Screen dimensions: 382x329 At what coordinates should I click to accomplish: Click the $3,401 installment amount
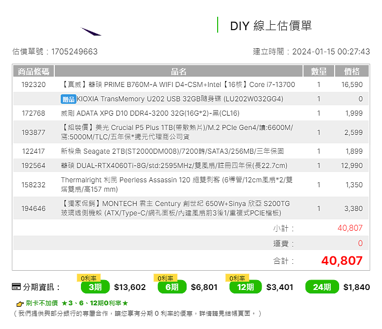pos(280,287)
